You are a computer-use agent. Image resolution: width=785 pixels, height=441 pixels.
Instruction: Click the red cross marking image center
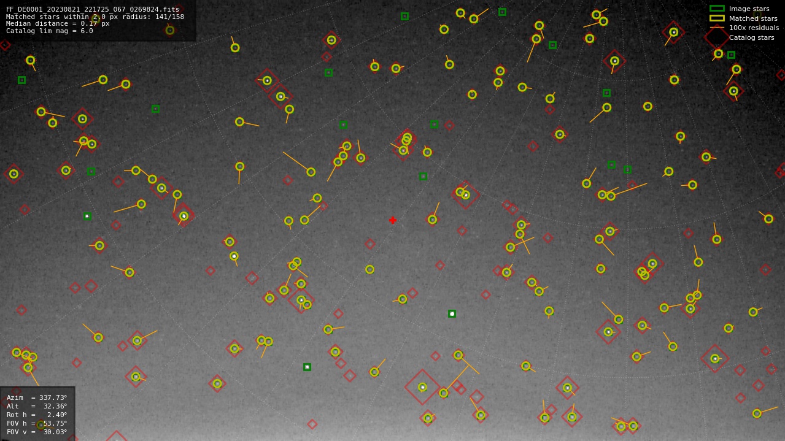(393, 220)
